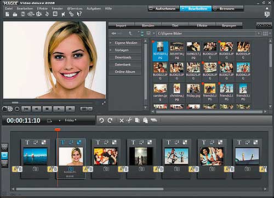Delete the selected object with X icon
Image resolution: width=274 pixels, height=198 pixels.
122,121
